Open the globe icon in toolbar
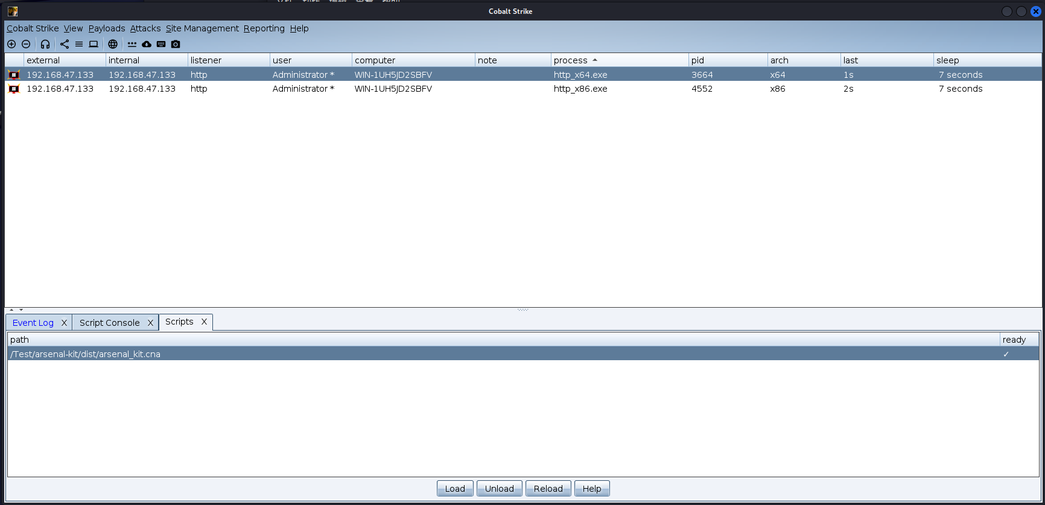This screenshot has width=1045, height=505. (x=113, y=44)
